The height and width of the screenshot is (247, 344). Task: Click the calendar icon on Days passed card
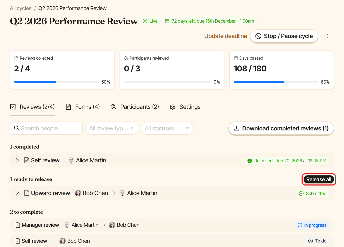coord(236,58)
